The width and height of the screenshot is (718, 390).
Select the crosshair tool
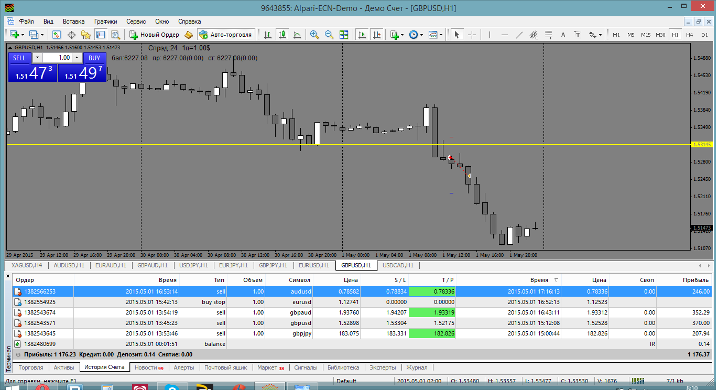tap(472, 35)
